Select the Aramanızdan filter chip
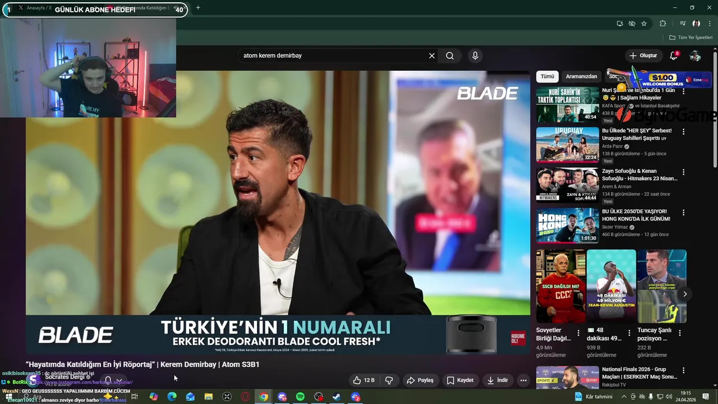Screen dimensions: 718x404 pyautogui.click(x=581, y=76)
